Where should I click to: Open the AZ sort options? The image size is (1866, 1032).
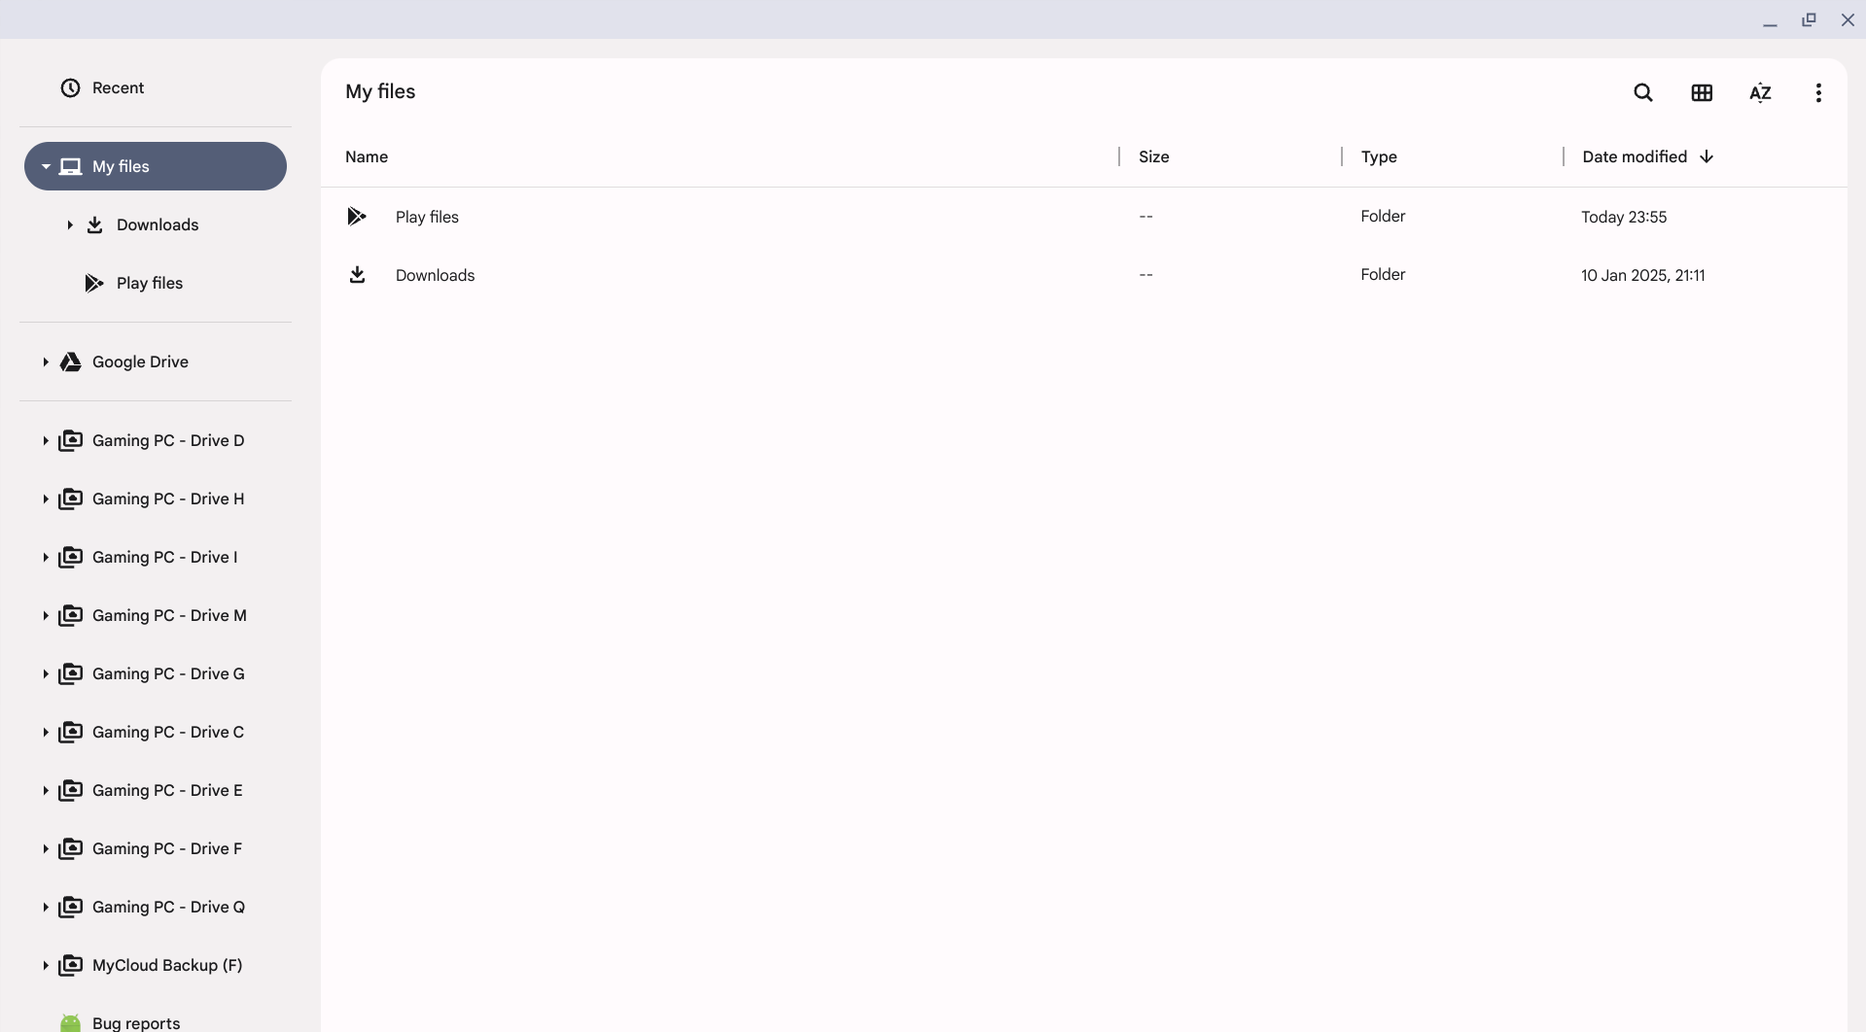(1759, 92)
